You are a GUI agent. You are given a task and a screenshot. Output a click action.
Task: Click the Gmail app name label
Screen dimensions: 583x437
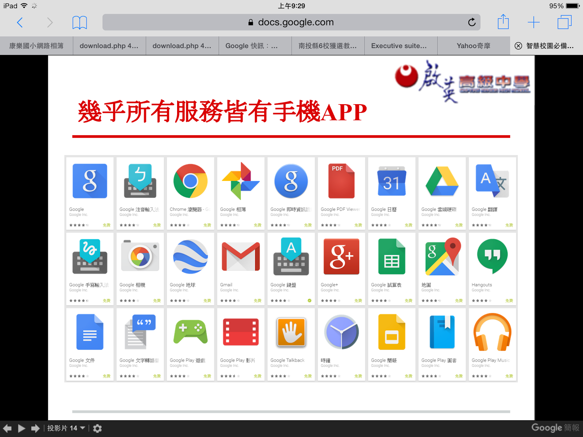[226, 285]
